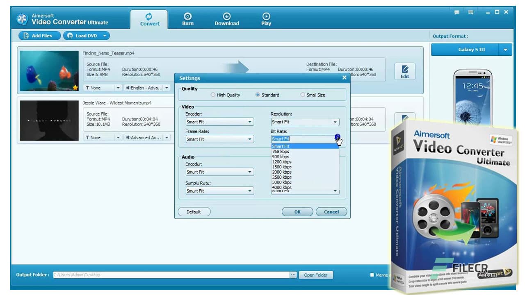The width and height of the screenshot is (525, 295).
Task: Select the High Quality radio button
Action: point(213,95)
